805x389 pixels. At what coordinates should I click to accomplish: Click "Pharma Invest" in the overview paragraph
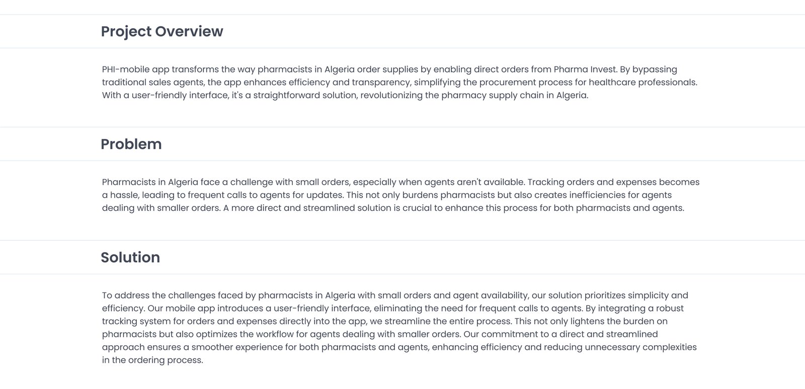(585, 69)
